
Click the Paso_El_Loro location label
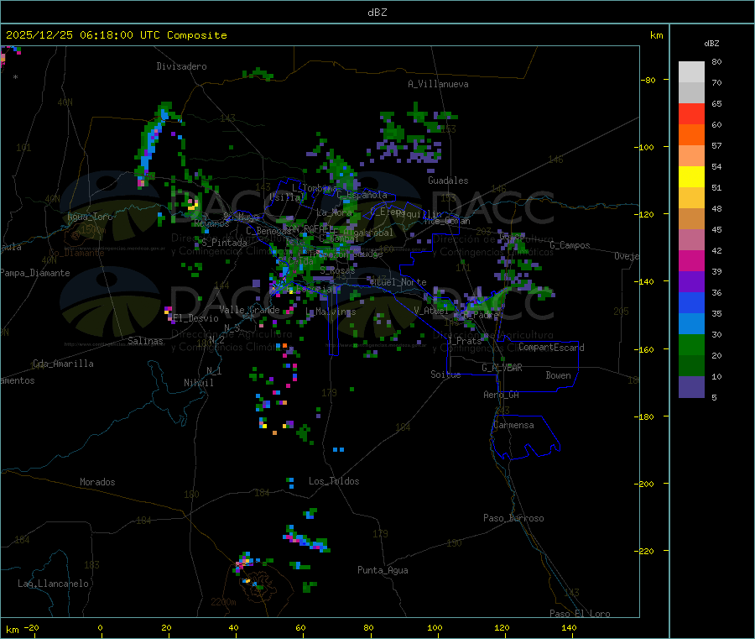tap(581, 614)
